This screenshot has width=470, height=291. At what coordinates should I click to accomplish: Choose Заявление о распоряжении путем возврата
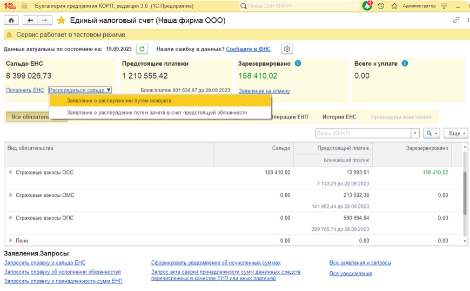coord(119,101)
